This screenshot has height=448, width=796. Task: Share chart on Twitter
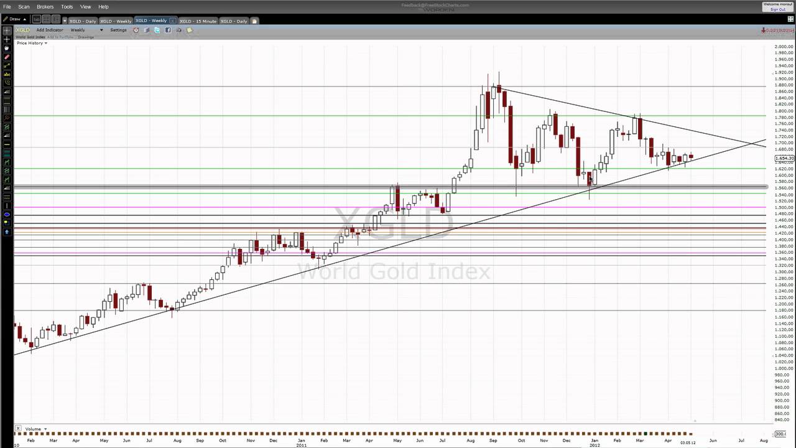[x=157, y=30]
